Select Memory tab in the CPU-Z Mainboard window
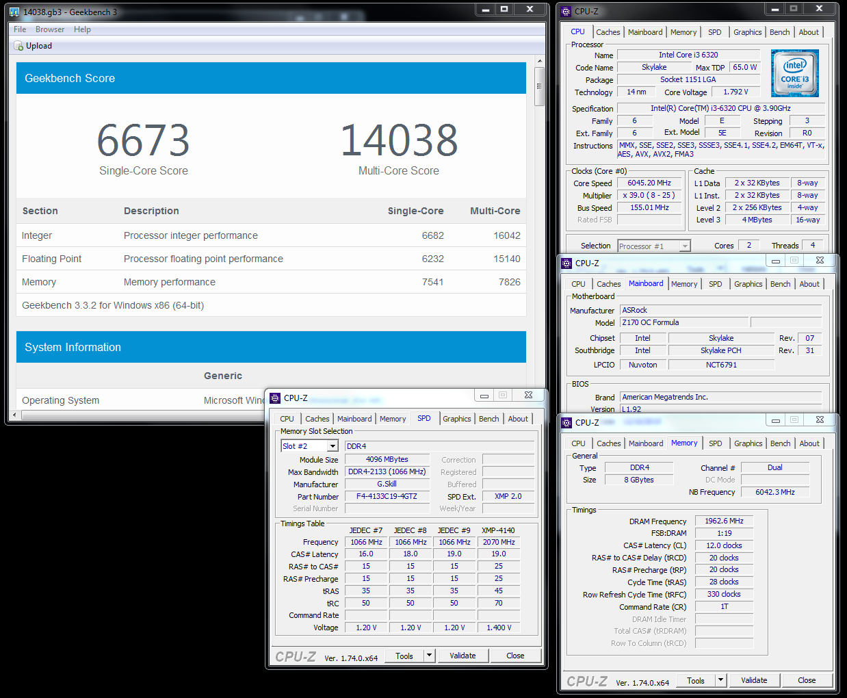 click(x=683, y=284)
